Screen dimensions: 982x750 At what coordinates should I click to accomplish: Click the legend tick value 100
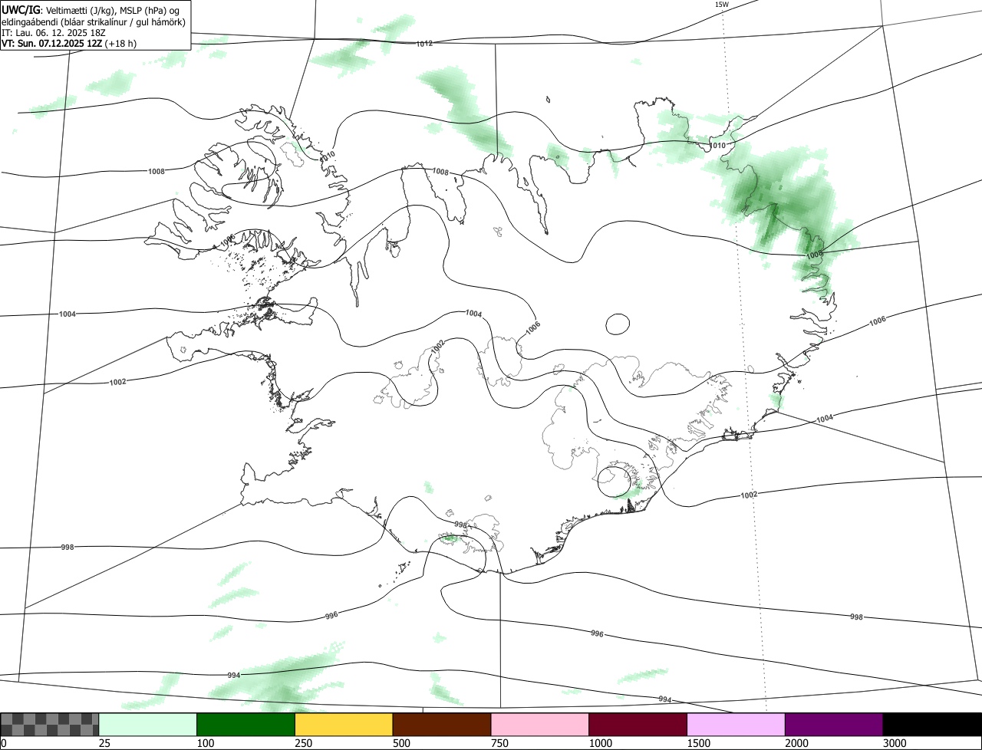point(206,743)
